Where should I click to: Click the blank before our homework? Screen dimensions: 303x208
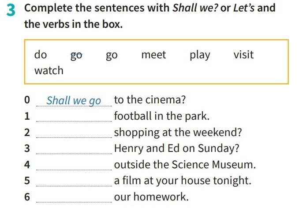click(74, 199)
